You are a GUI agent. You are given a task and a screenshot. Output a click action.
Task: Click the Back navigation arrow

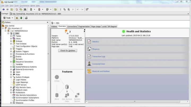click(x=3, y=10)
